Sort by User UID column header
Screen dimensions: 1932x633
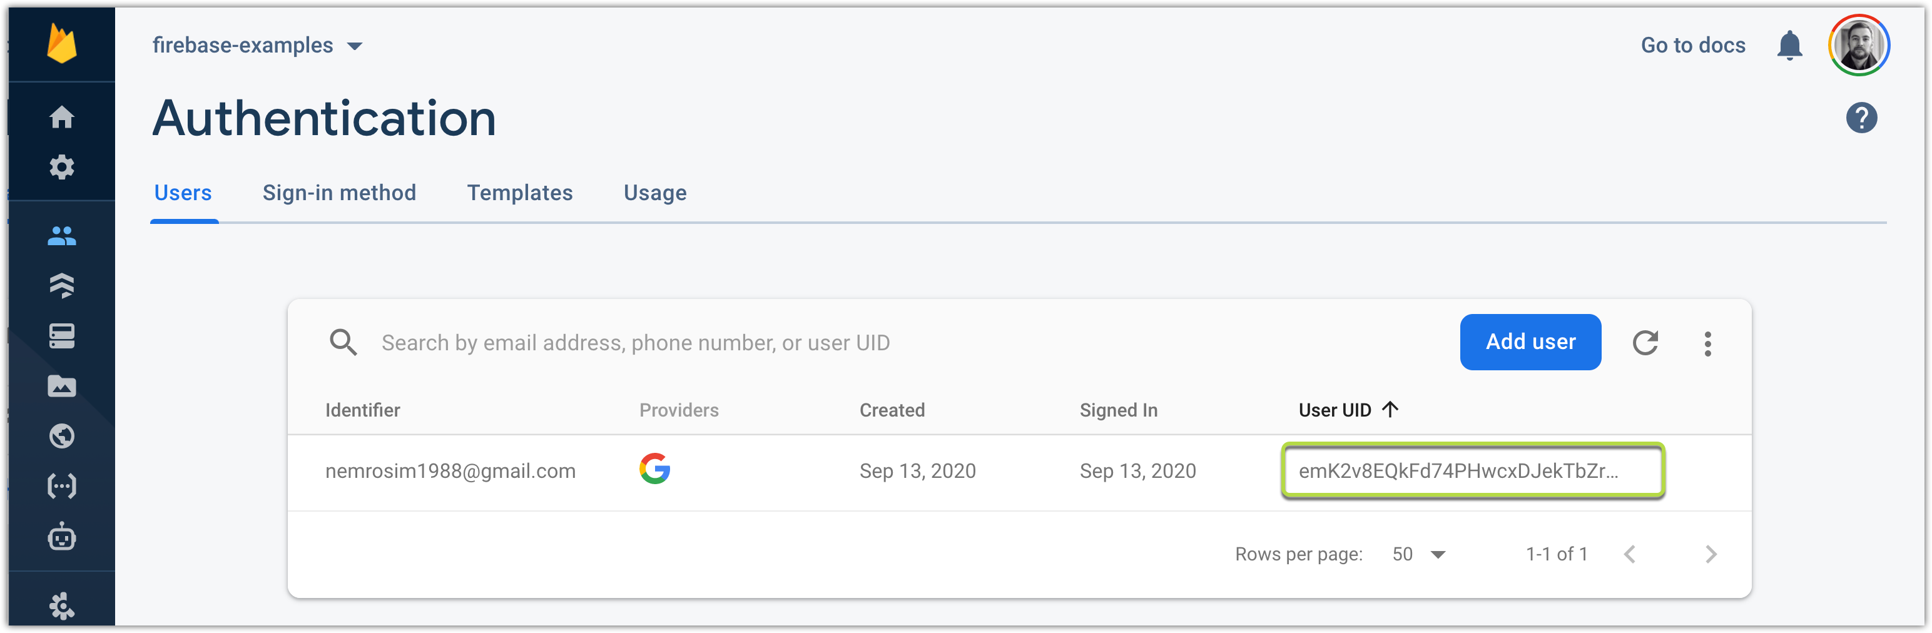tap(1348, 410)
